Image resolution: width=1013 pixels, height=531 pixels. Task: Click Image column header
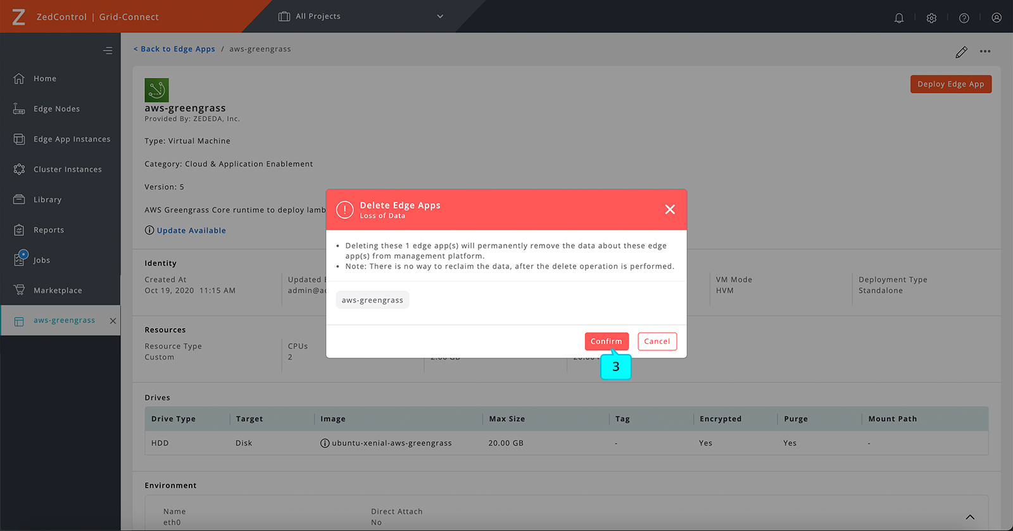(x=333, y=419)
